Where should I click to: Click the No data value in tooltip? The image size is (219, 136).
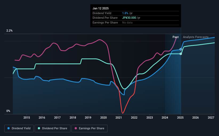[127, 22]
